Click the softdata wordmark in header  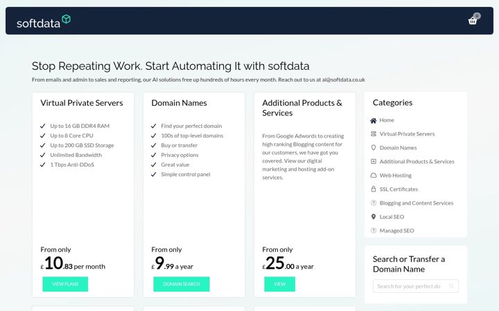pos(38,23)
